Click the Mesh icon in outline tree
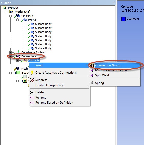 click(18, 69)
